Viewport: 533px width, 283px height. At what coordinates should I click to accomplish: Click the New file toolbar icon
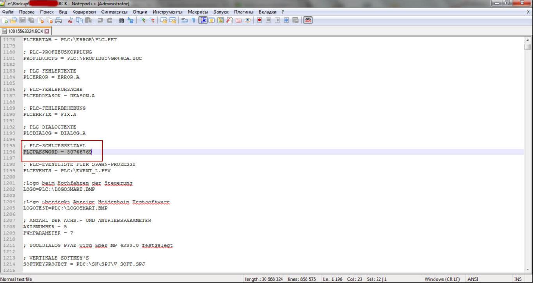click(5, 20)
